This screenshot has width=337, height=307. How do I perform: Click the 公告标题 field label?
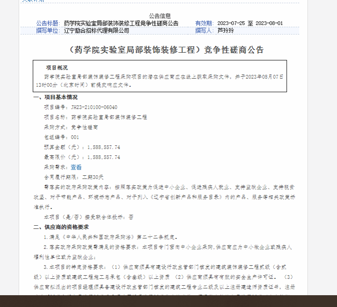pyautogui.click(x=48, y=23)
